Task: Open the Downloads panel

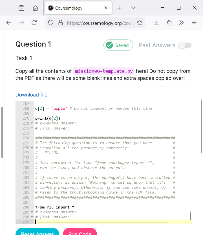Action: click(156, 23)
